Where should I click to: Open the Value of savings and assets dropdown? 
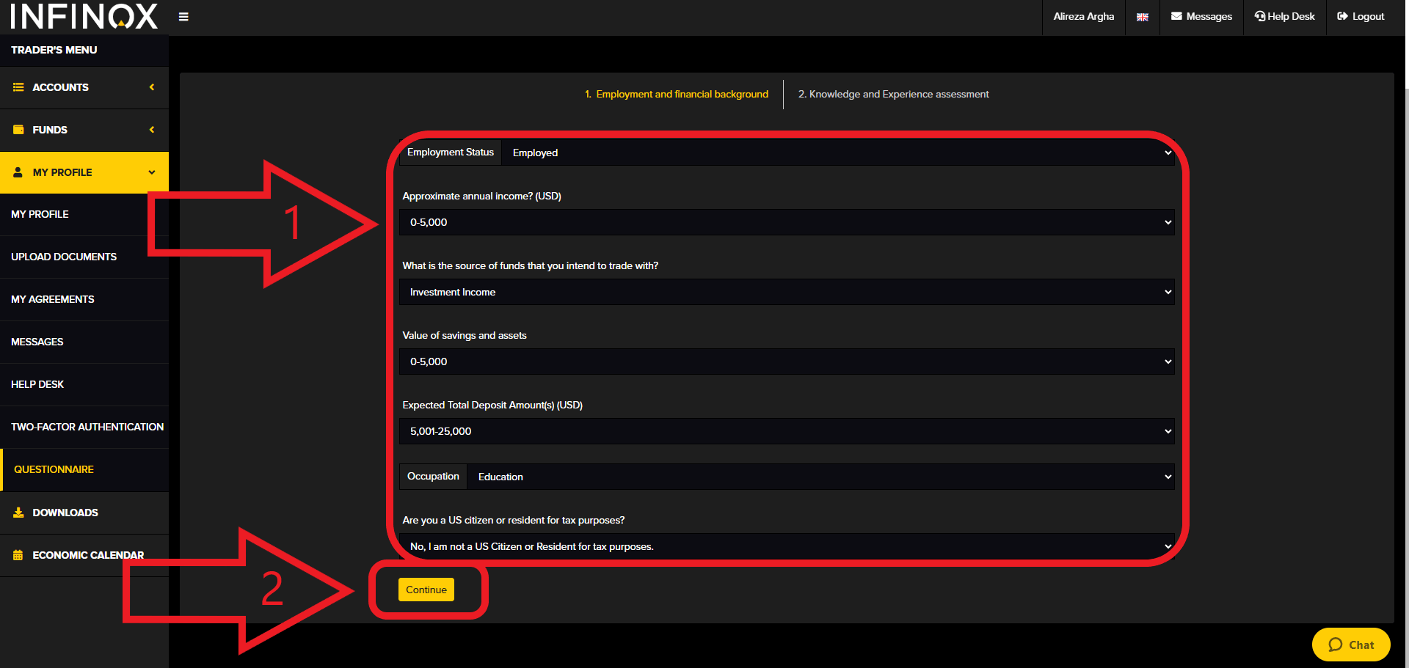(787, 361)
